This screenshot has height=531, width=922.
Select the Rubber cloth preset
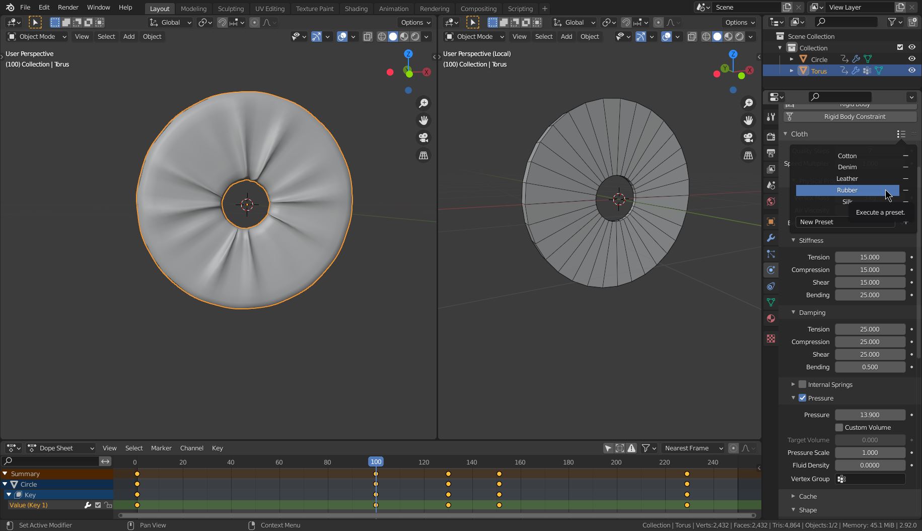click(x=847, y=190)
